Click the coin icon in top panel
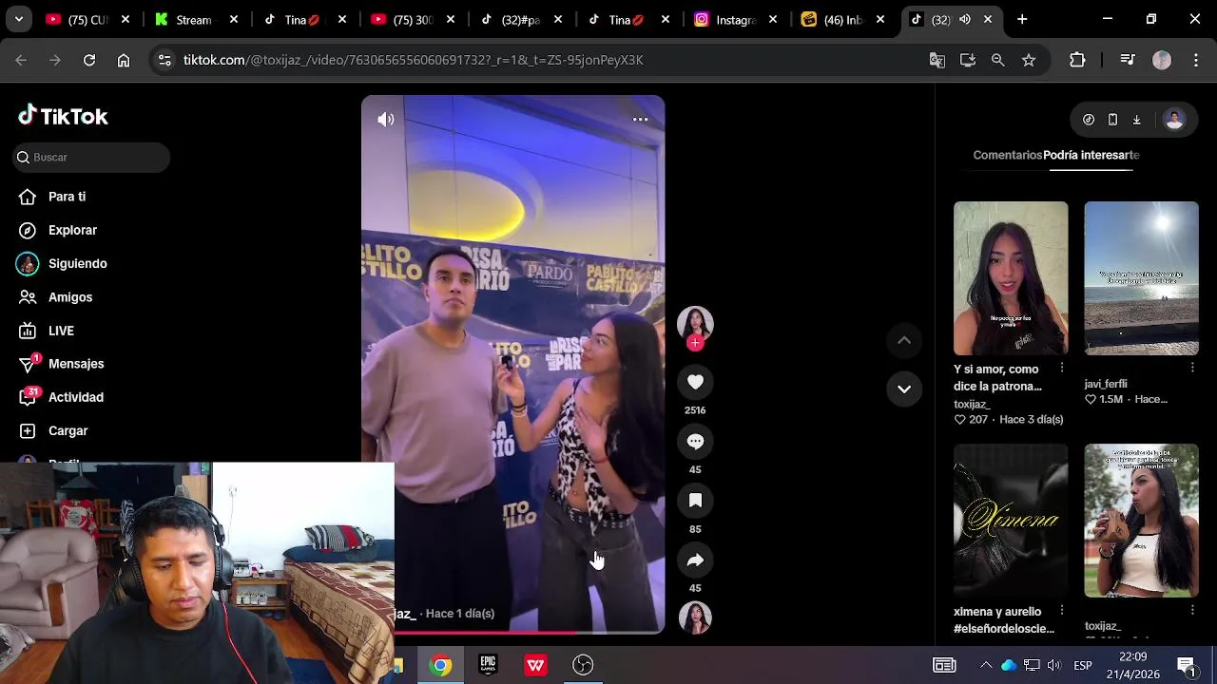 tap(1089, 120)
